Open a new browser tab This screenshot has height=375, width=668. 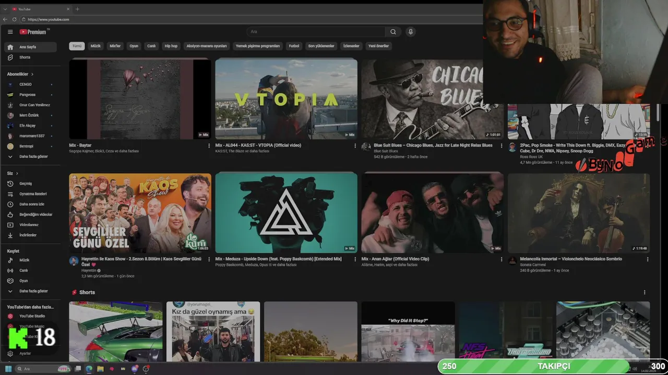tap(77, 9)
